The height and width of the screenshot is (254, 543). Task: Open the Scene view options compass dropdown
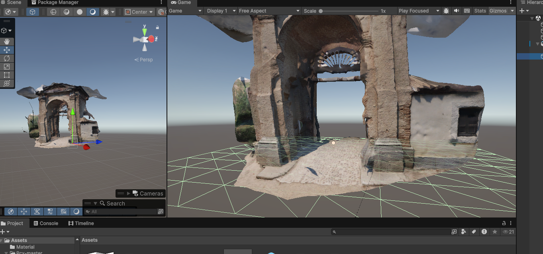pos(10,12)
